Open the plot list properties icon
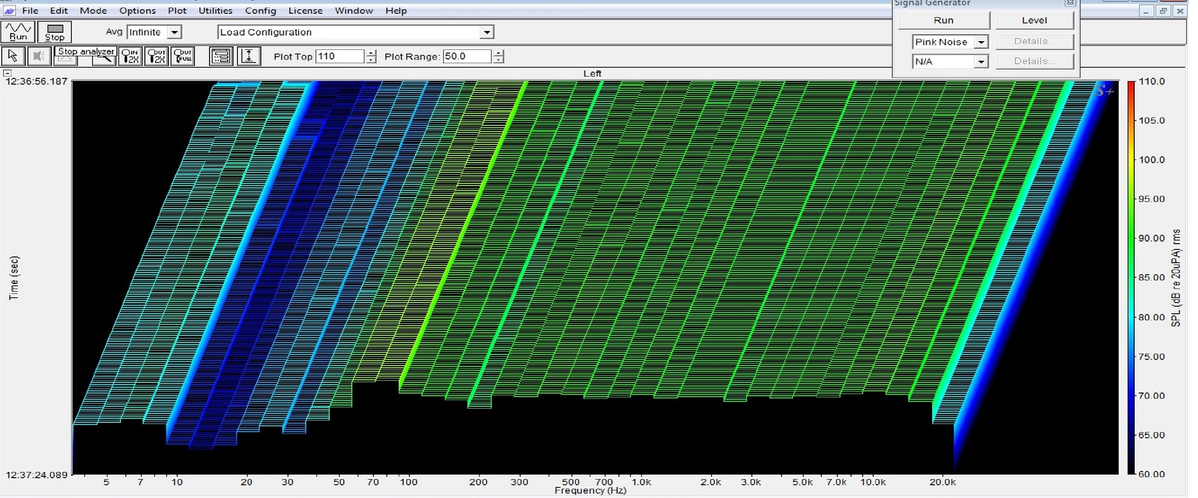This screenshot has height=498, width=1198. [x=221, y=56]
